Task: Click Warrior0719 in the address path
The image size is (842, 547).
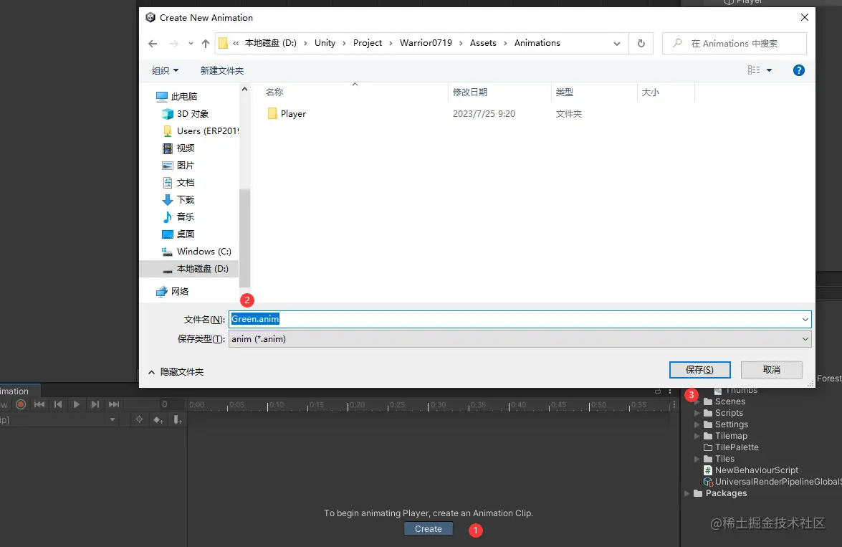Action: tap(426, 43)
